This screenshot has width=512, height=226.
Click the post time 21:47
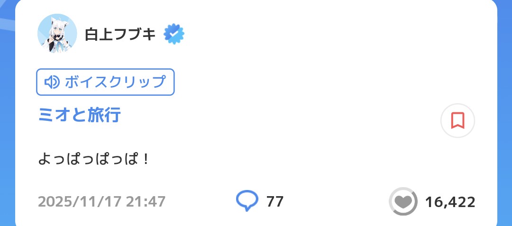tap(146, 202)
